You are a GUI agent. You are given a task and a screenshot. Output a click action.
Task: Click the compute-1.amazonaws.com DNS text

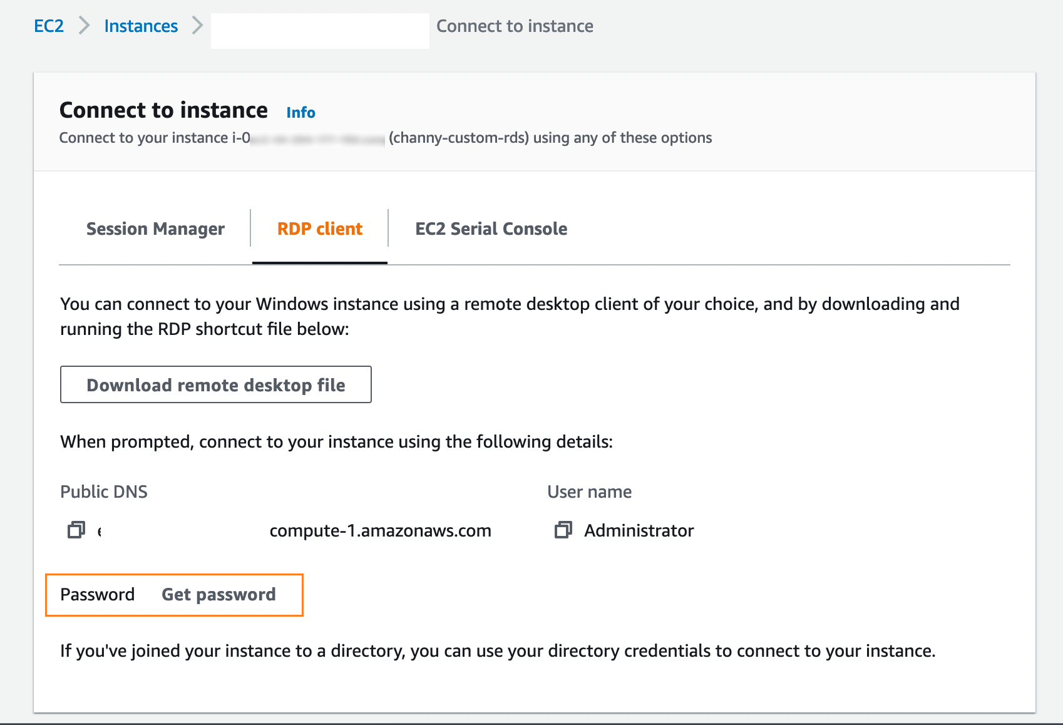[x=380, y=531]
